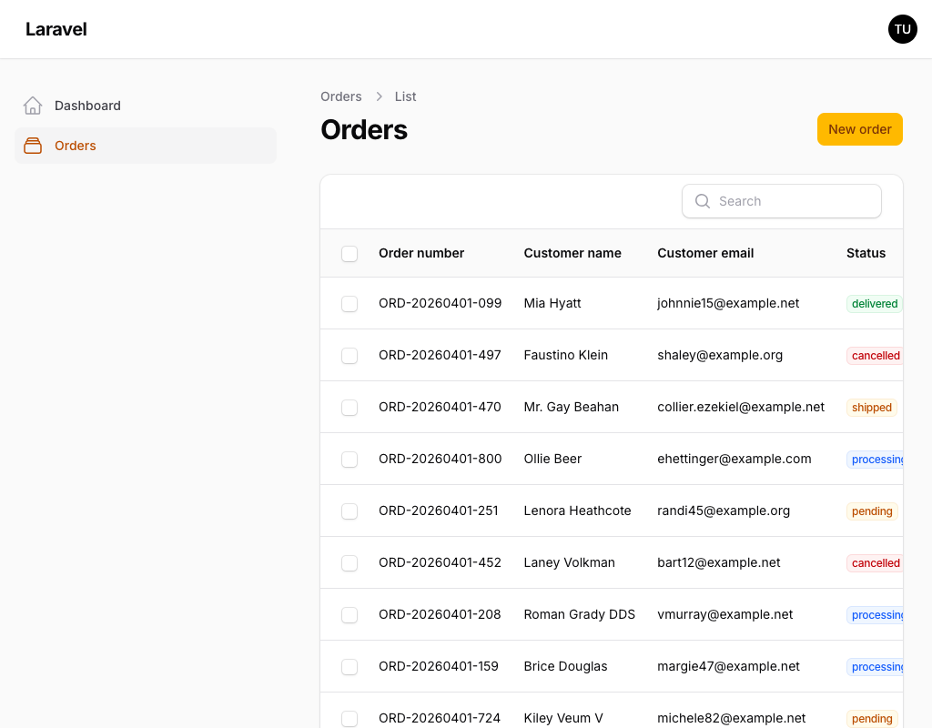Sort by the Status column header
Viewport: 932px width, 728px height.
tap(866, 253)
